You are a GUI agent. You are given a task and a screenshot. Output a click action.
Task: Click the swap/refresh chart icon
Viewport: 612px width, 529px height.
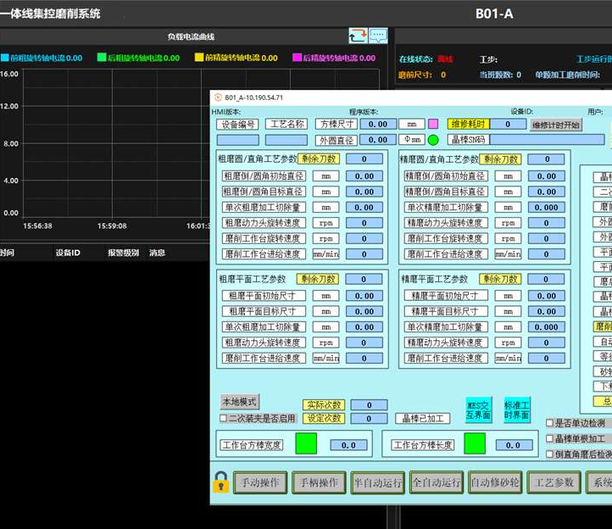(358, 36)
